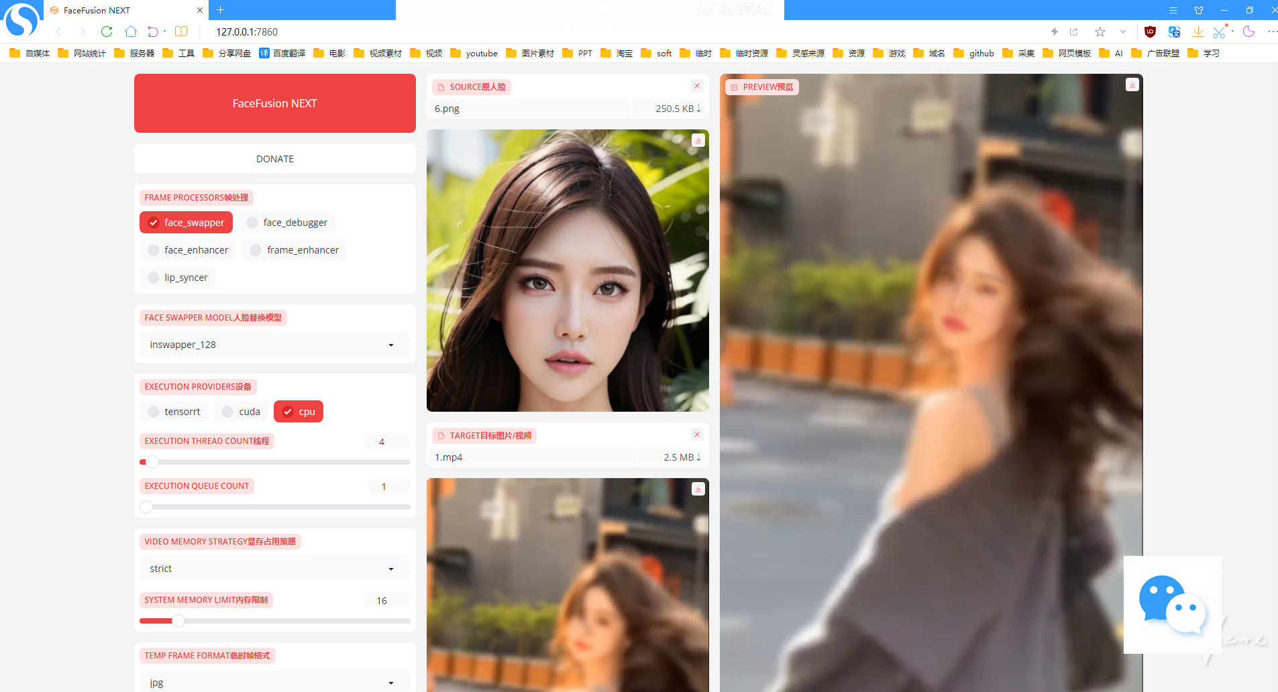Expand the undo closed tabs arrow
Viewport: 1278px width, 692px height.
coord(165,31)
